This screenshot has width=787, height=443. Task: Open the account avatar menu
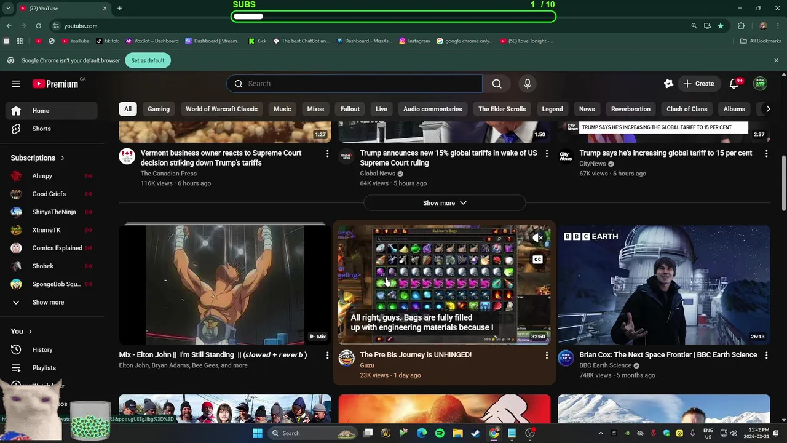coord(761,84)
